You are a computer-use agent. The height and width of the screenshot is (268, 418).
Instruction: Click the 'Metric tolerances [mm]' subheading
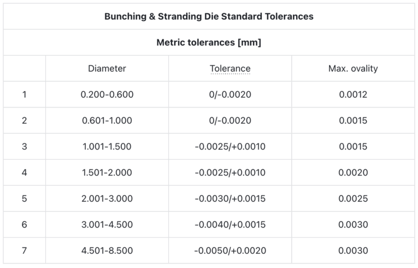tap(209, 42)
